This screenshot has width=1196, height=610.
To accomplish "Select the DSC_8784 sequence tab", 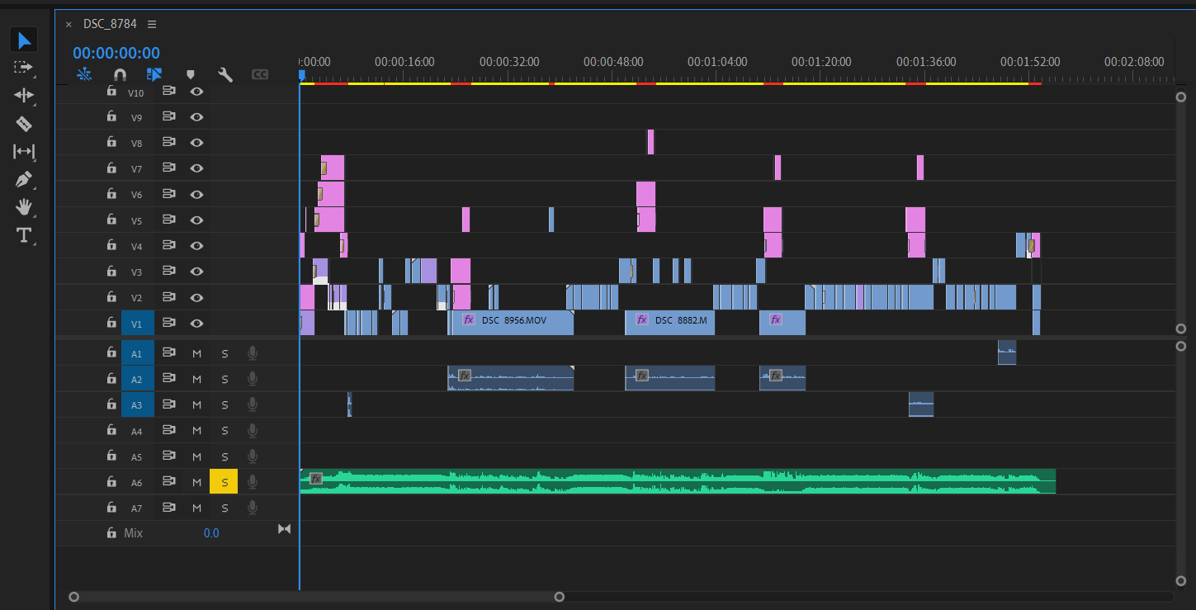I will [x=109, y=24].
